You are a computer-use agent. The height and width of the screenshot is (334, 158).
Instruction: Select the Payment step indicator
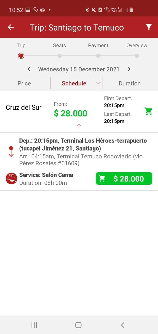(98, 56)
